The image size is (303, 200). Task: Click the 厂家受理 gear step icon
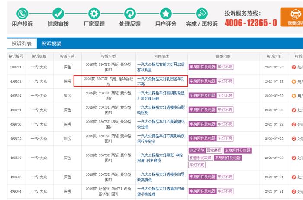click(94, 14)
